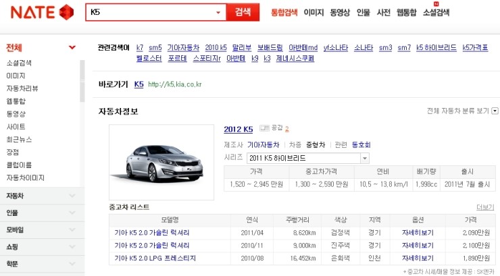The height and width of the screenshot is (276, 500).
Task: Switch to the 인물 tab
Action: (x=364, y=12)
